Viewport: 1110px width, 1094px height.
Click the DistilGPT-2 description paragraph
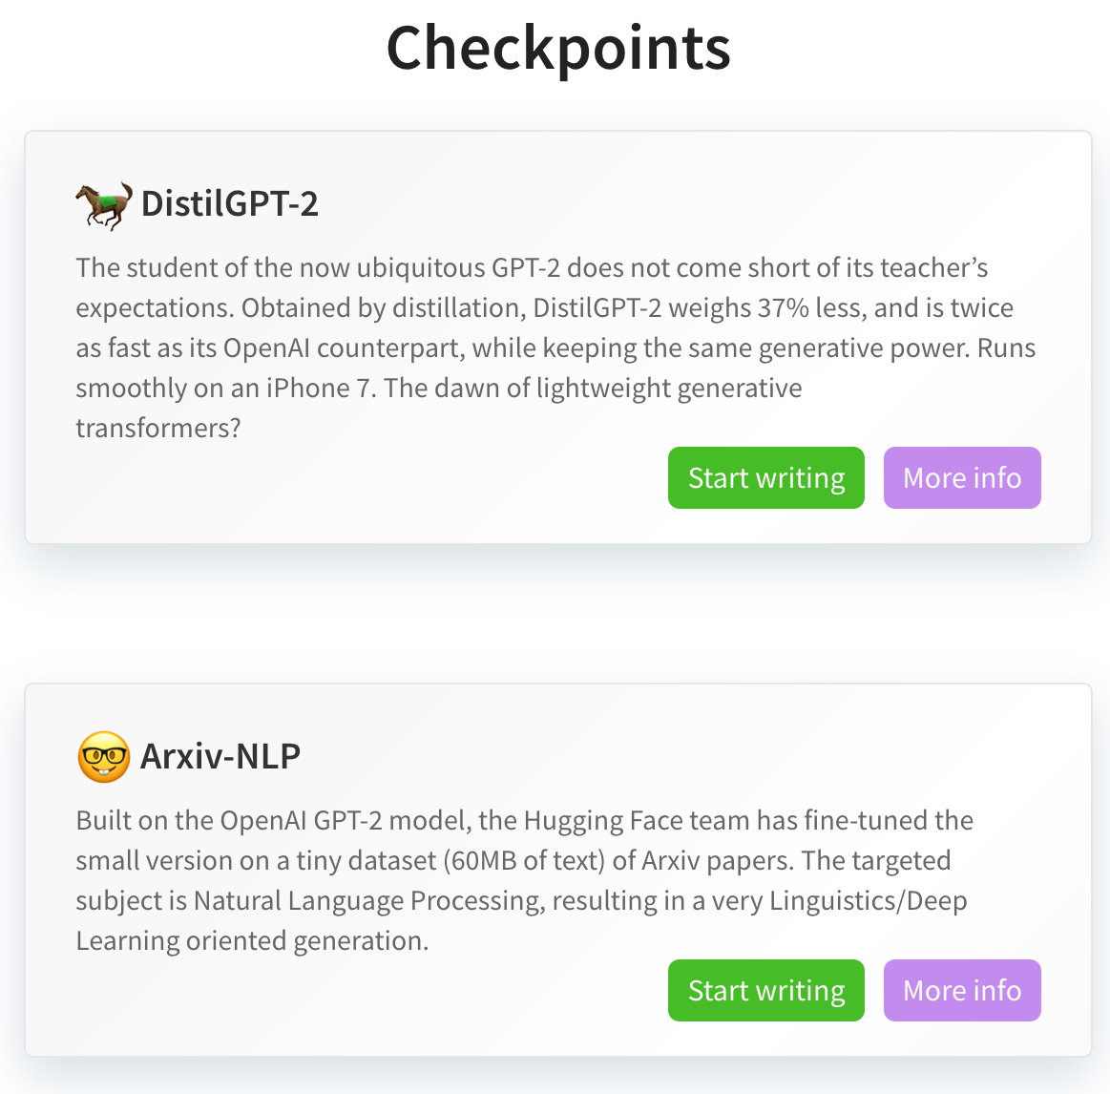click(555, 347)
